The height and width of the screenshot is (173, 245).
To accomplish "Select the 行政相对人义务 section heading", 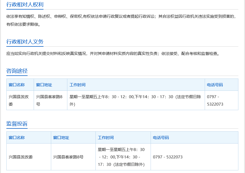I will [25, 42].
